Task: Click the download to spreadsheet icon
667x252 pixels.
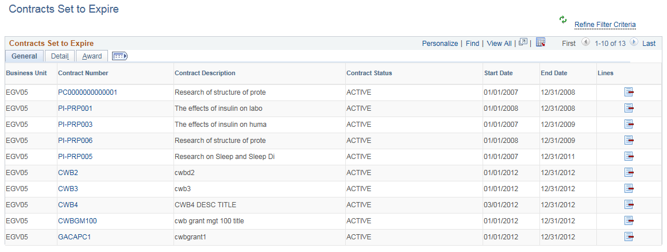Action: point(540,42)
